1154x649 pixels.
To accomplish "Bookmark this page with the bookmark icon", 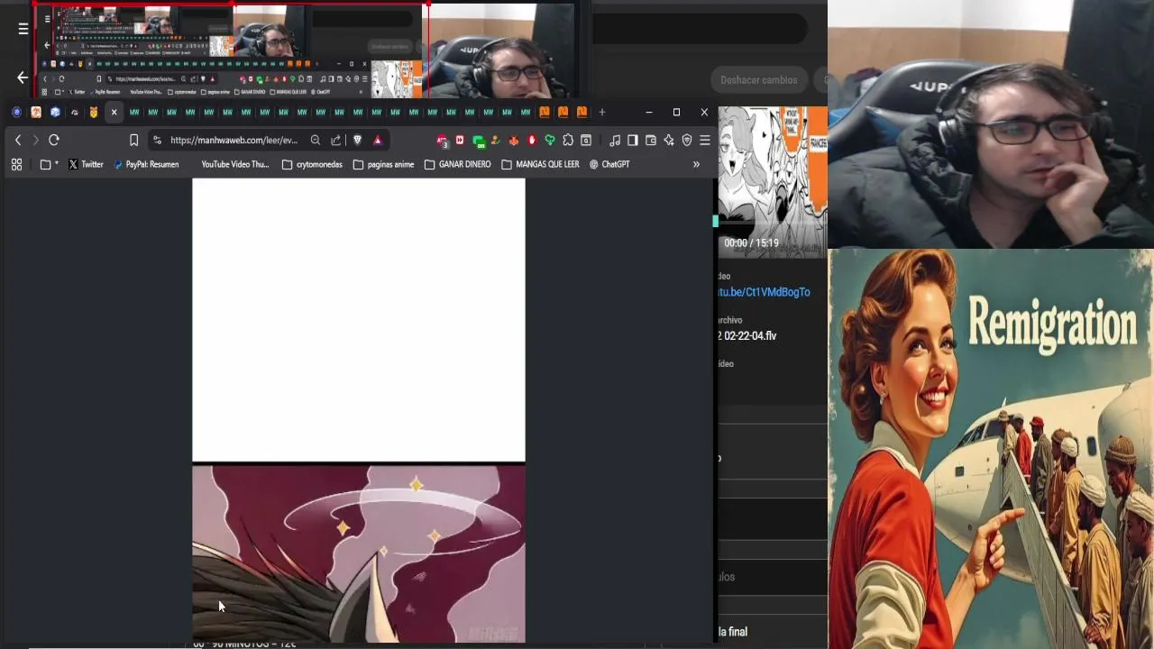I will 133,140.
